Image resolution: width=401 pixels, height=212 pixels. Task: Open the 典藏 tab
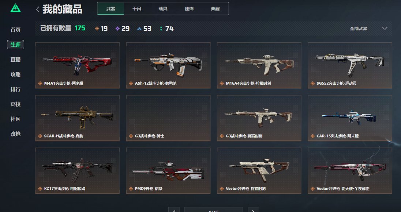tap(216, 9)
